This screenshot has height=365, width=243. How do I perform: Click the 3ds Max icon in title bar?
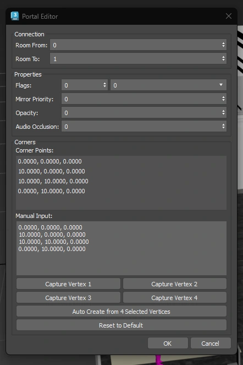[15, 16]
